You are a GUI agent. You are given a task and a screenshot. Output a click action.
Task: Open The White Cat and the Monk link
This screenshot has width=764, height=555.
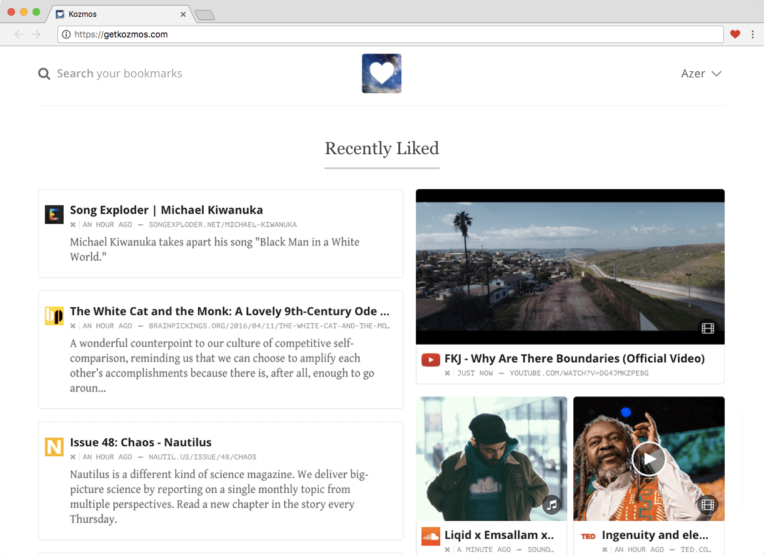click(x=230, y=311)
